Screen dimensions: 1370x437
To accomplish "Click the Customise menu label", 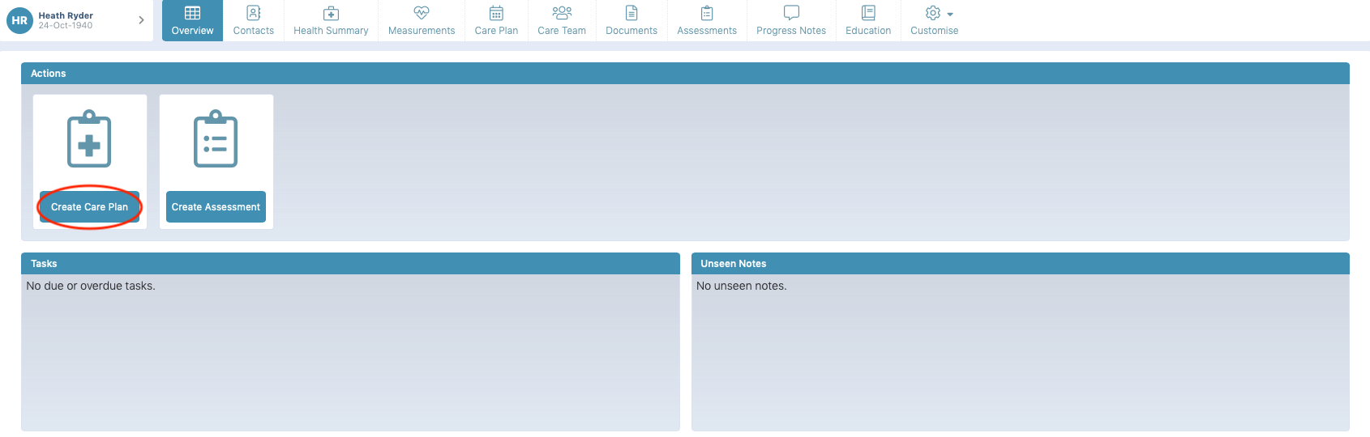I will click(934, 31).
